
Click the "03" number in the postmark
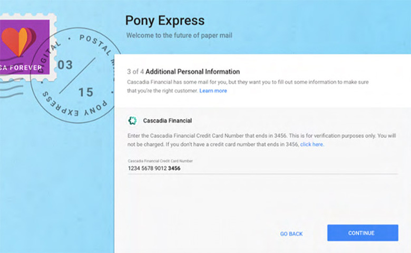tap(65, 65)
